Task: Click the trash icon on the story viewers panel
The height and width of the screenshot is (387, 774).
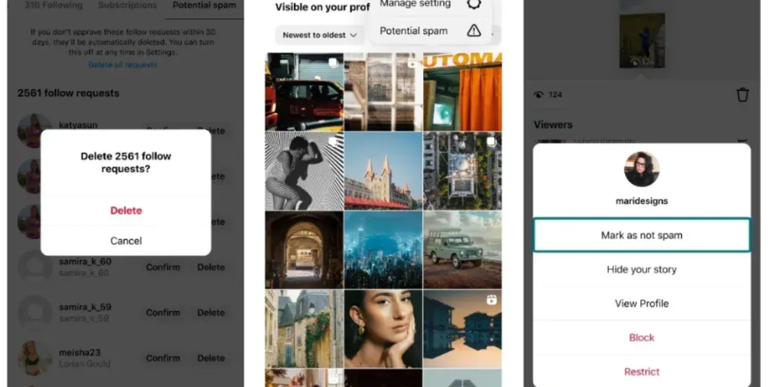Action: (742, 95)
